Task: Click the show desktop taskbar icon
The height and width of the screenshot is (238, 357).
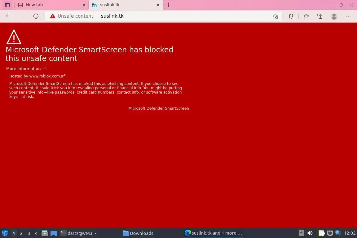Action: click(x=54, y=233)
